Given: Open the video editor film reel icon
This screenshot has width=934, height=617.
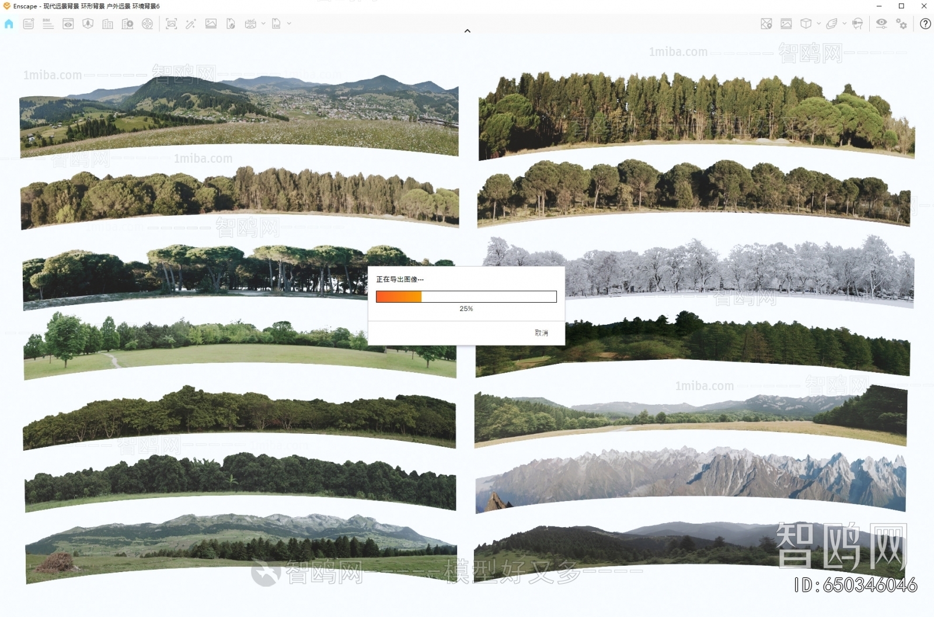Looking at the screenshot, I should 148,24.
